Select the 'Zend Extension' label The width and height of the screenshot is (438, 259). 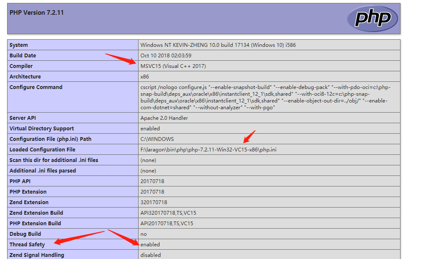29,202
